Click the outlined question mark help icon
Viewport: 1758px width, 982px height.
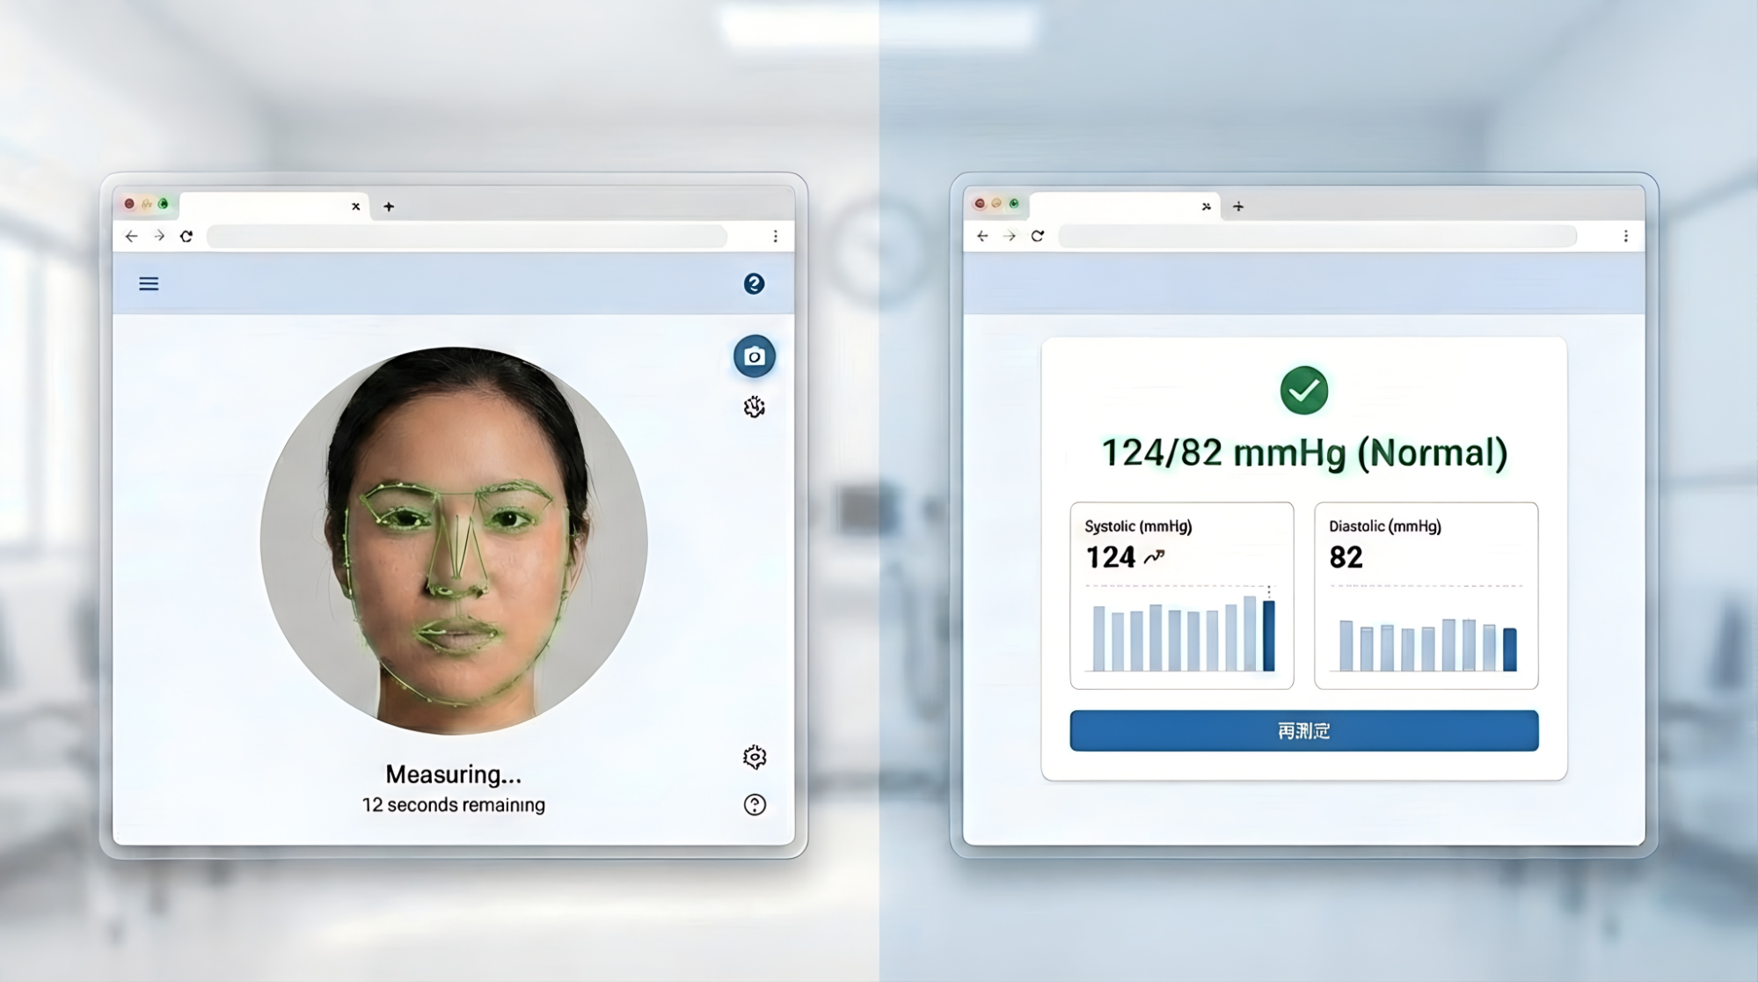click(754, 804)
